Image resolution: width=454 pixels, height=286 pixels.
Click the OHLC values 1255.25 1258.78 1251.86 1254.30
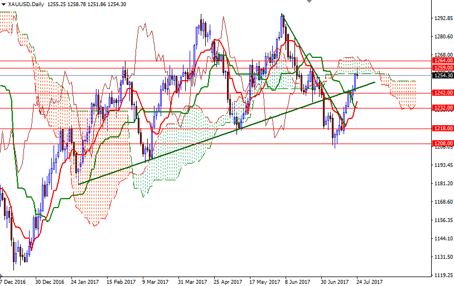[86, 4]
